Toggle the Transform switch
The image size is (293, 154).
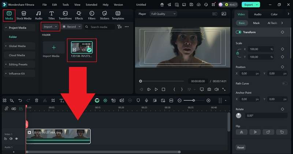pos(238,32)
